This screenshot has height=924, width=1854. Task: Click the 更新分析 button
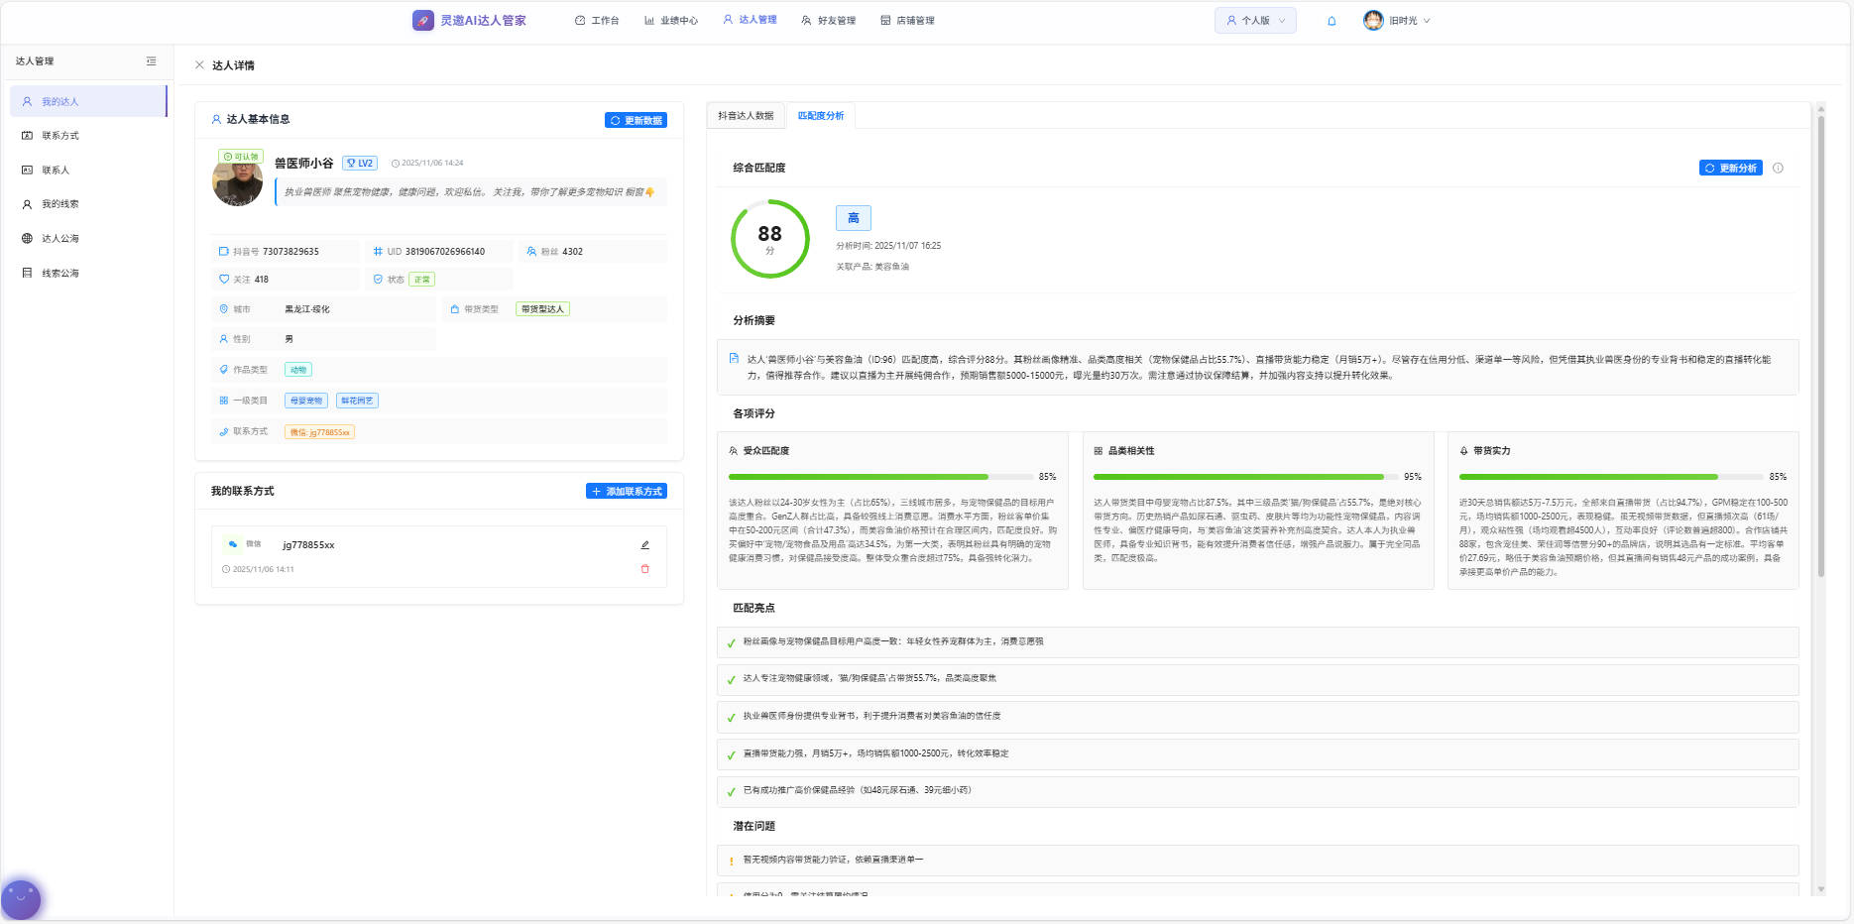click(1730, 169)
